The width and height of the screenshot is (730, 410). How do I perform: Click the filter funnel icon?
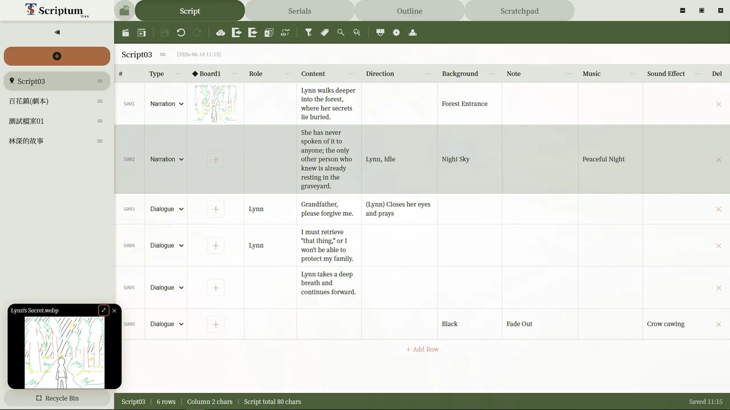click(309, 33)
